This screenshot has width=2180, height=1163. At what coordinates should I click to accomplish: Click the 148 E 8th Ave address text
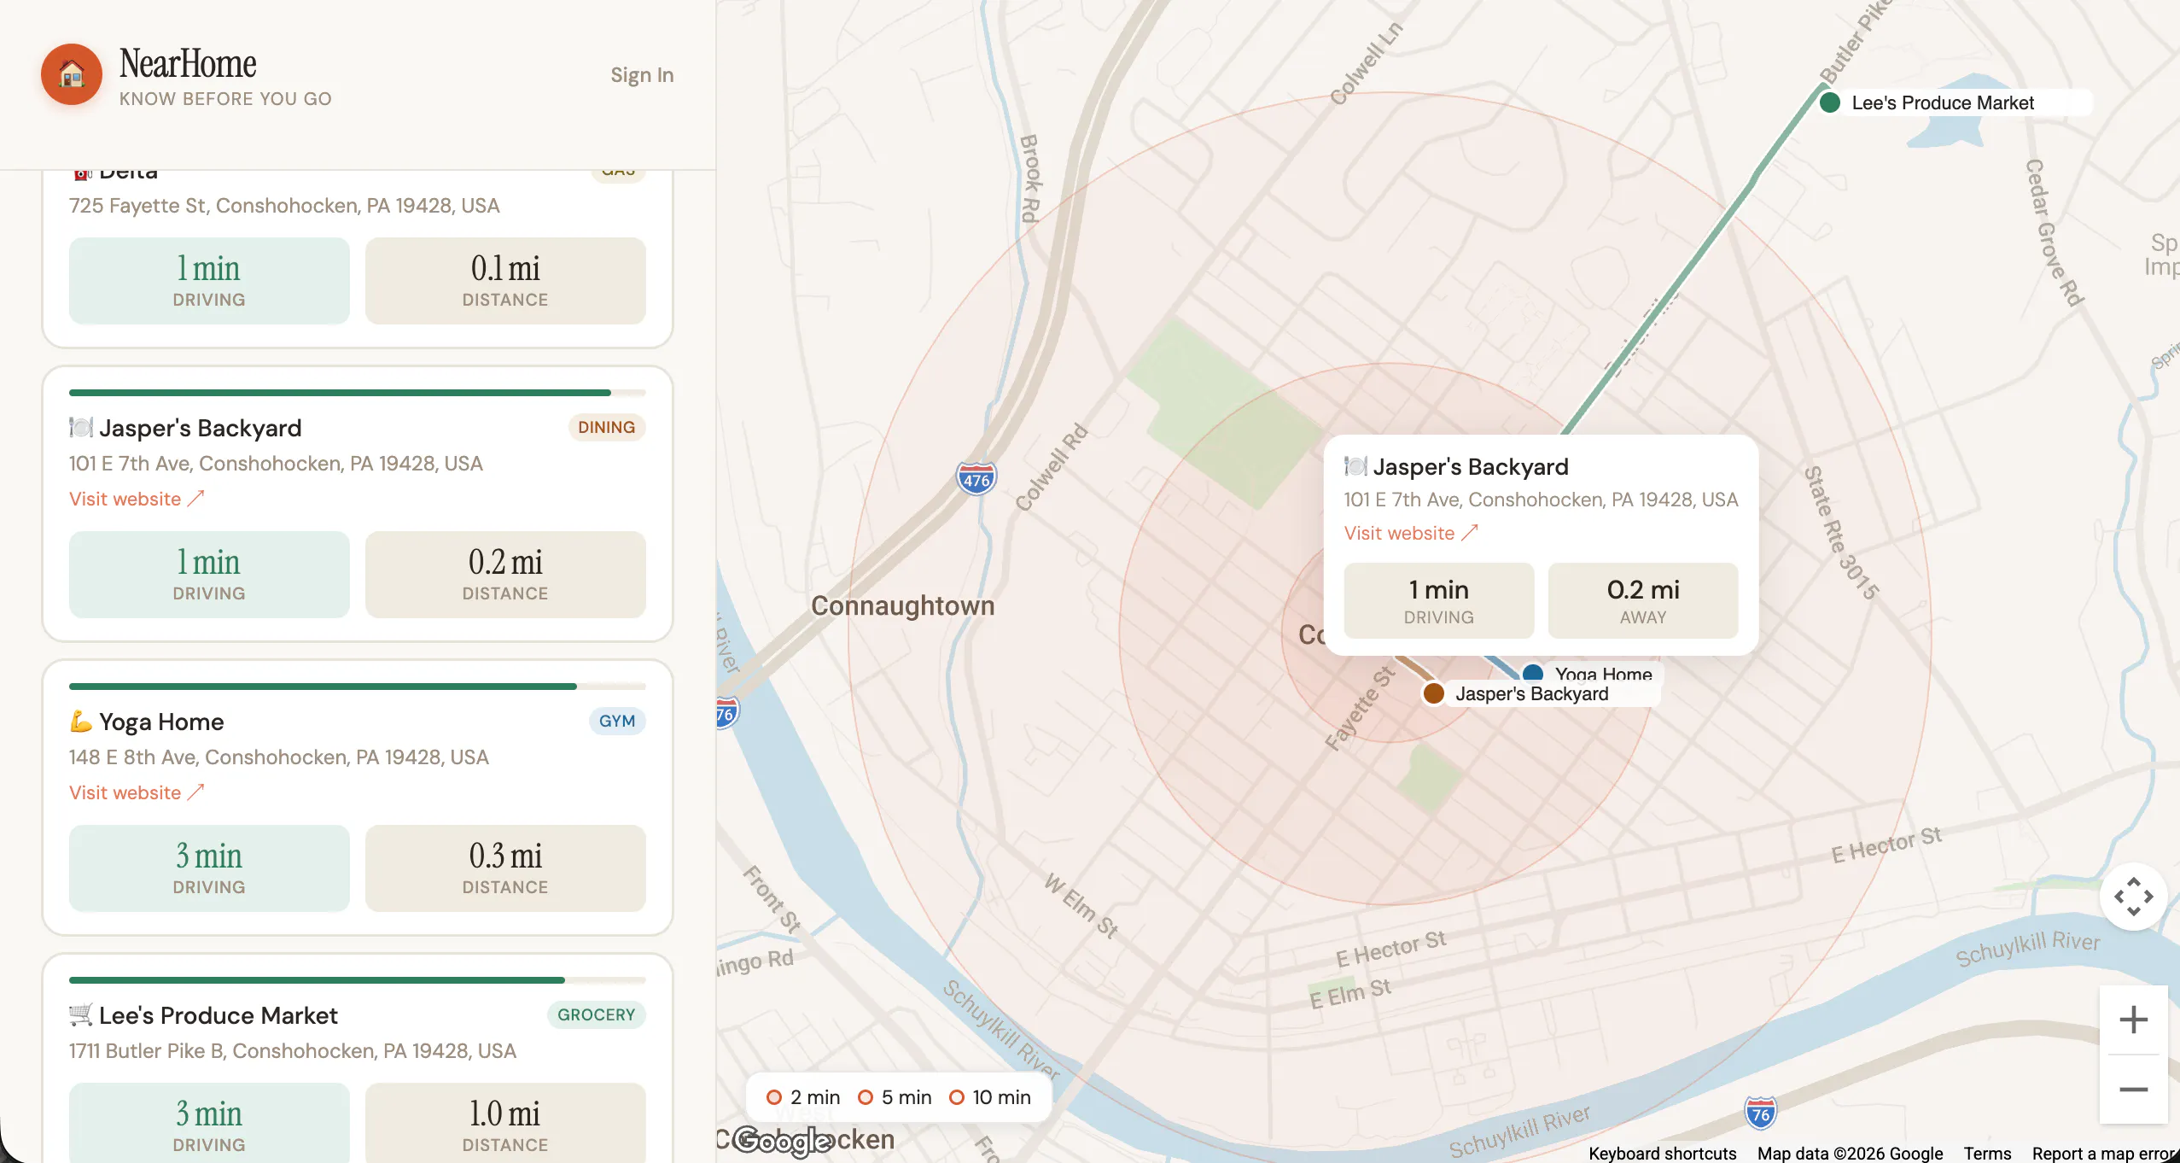279,757
